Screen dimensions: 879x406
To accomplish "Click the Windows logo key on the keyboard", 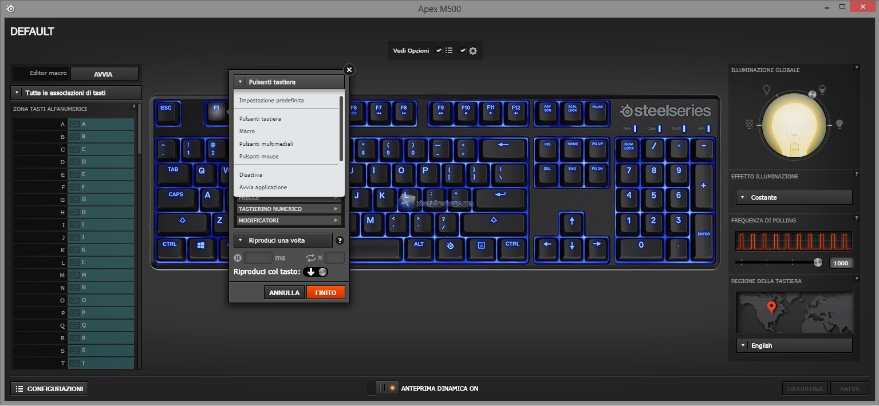I will coord(201,245).
